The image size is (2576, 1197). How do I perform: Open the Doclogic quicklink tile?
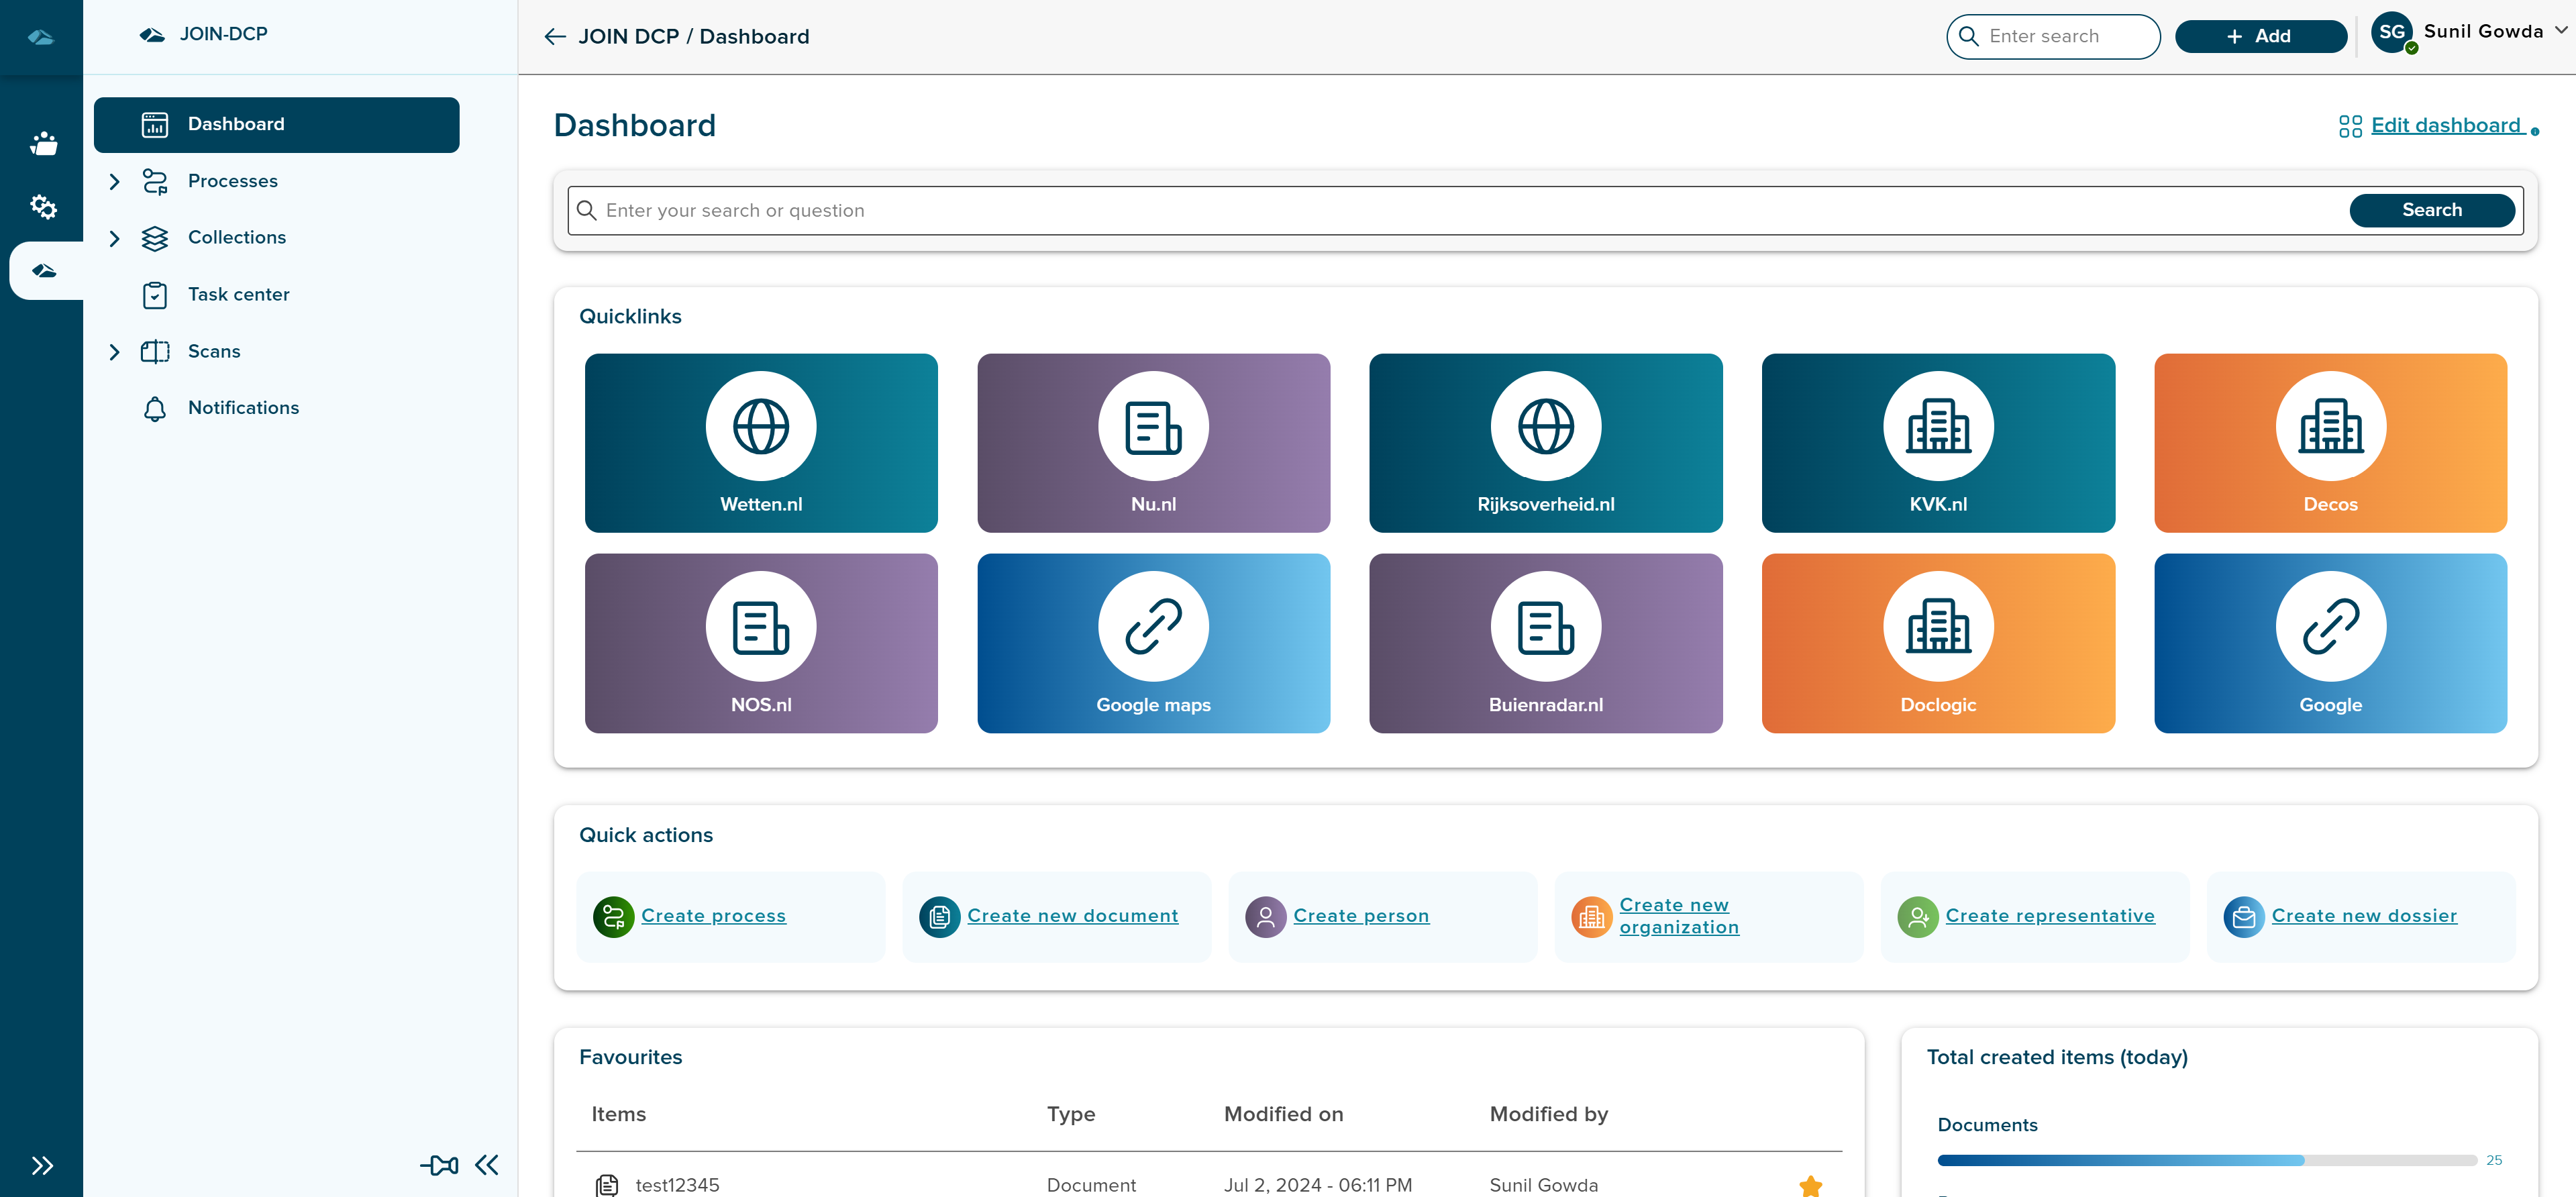(x=1937, y=643)
